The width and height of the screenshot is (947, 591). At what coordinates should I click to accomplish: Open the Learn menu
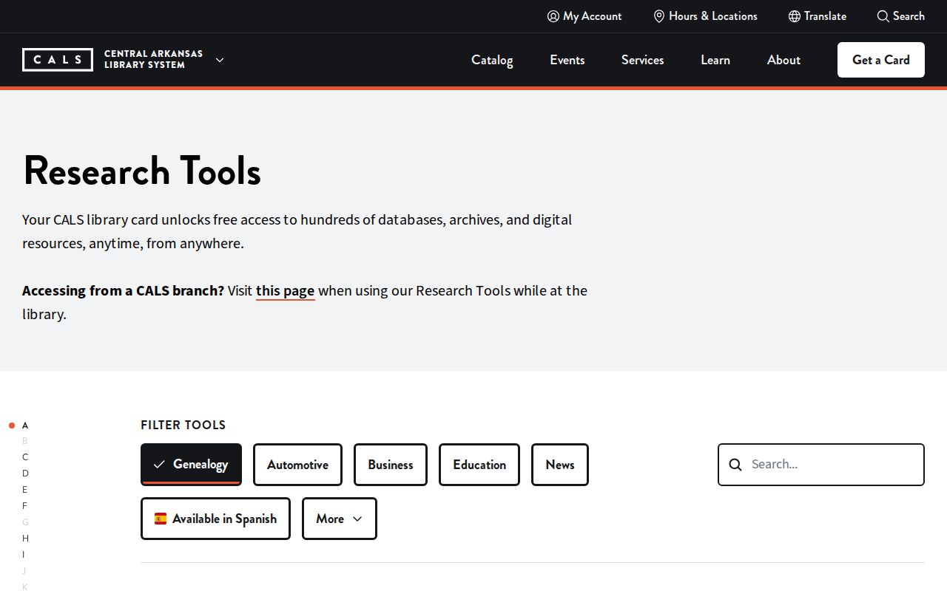715,60
